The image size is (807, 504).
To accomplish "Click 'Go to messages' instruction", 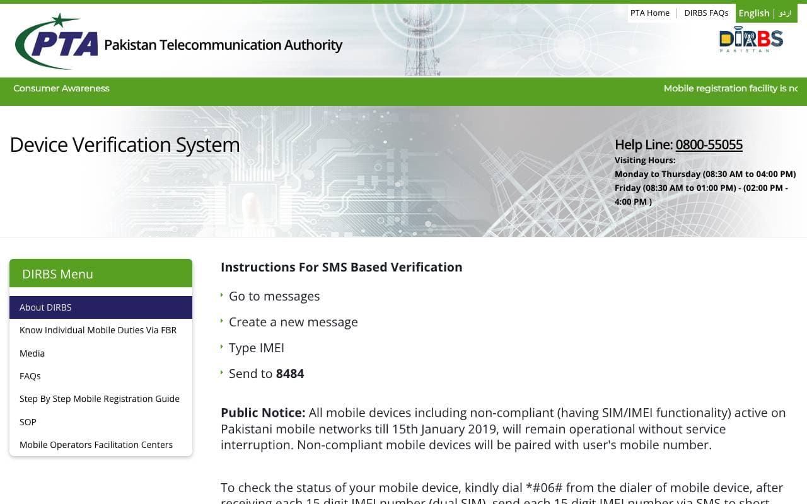I will 274,296.
